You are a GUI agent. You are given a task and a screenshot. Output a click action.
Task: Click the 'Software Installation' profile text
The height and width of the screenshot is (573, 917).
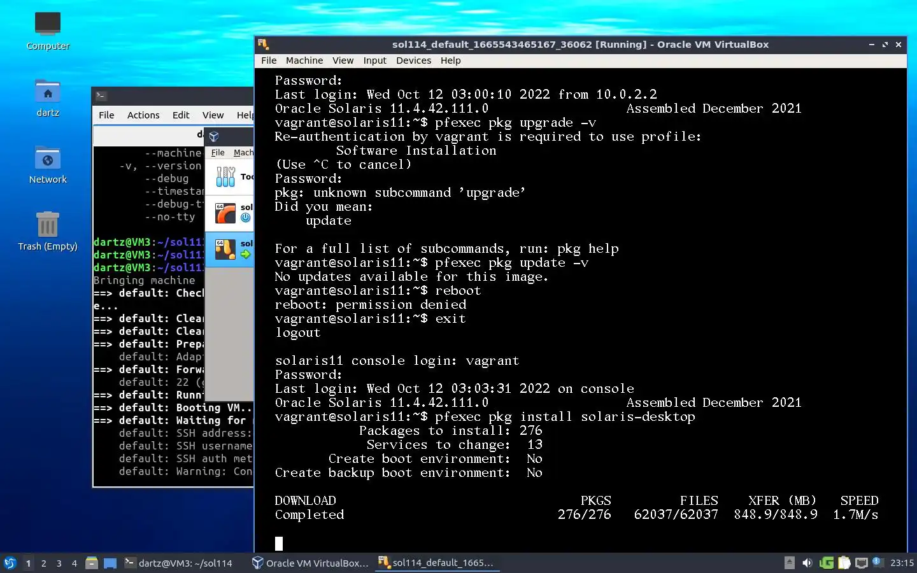[x=416, y=151]
